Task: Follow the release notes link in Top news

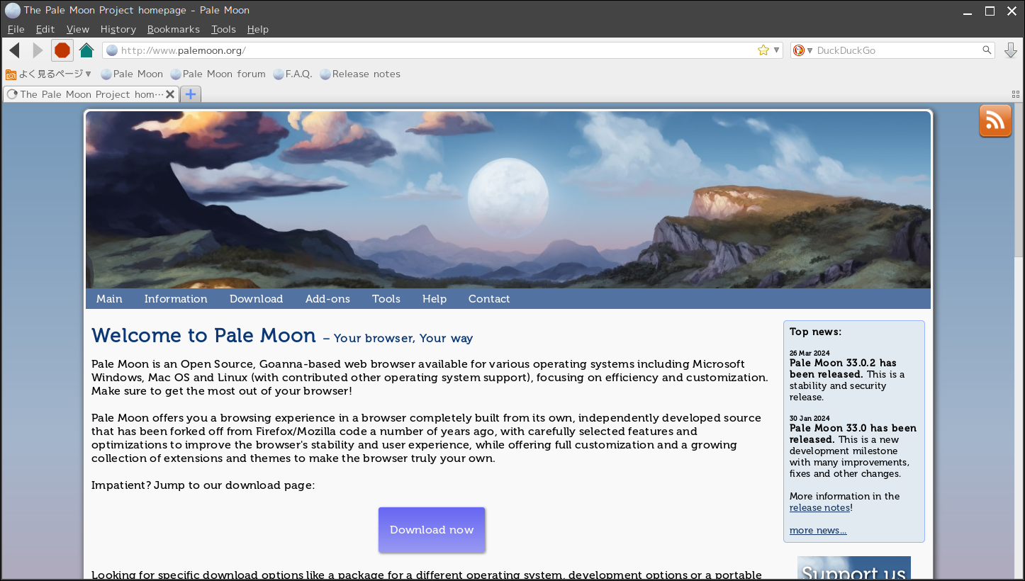Action: [x=819, y=508]
